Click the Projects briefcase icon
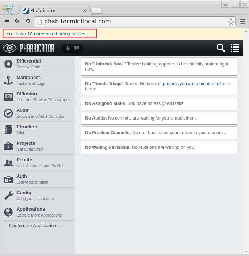The height and width of the screenshot is (256, 249). pyautogui.click(x=8, y=146)
